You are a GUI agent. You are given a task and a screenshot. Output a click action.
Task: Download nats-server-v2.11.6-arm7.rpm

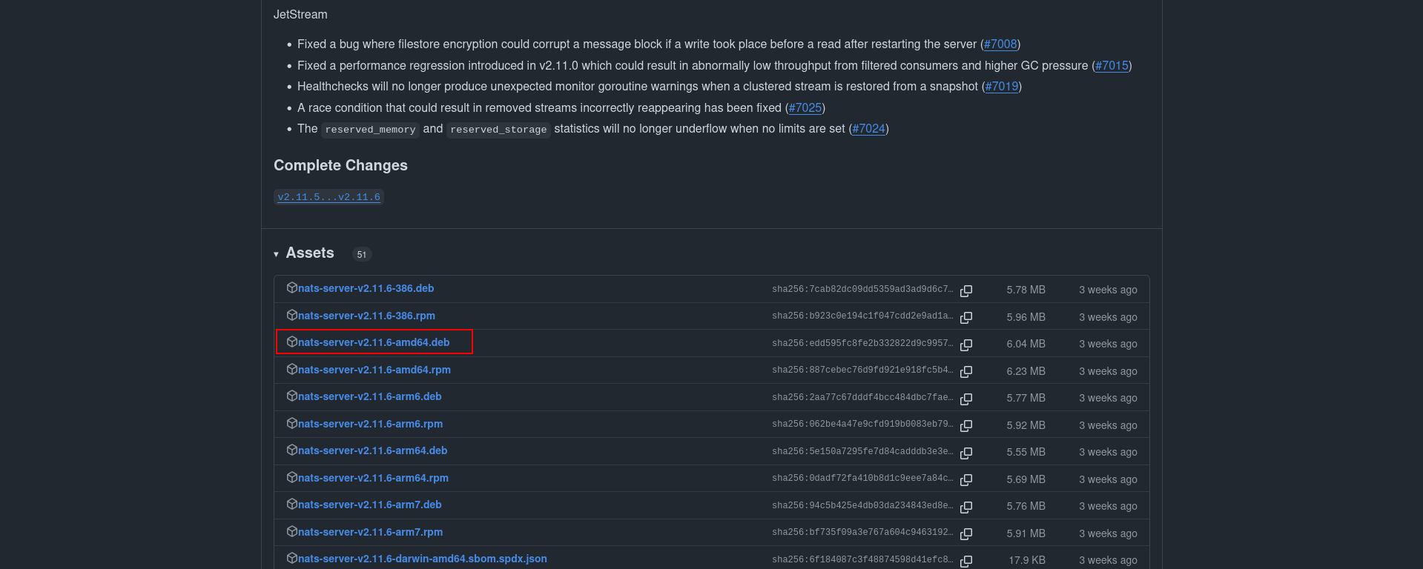[371, 532]
